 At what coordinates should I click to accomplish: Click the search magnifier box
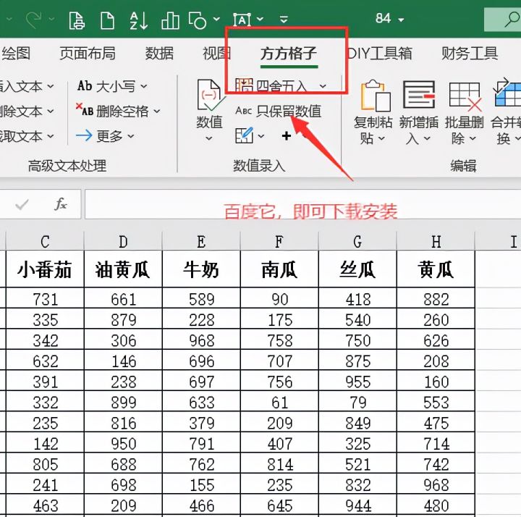503,20
